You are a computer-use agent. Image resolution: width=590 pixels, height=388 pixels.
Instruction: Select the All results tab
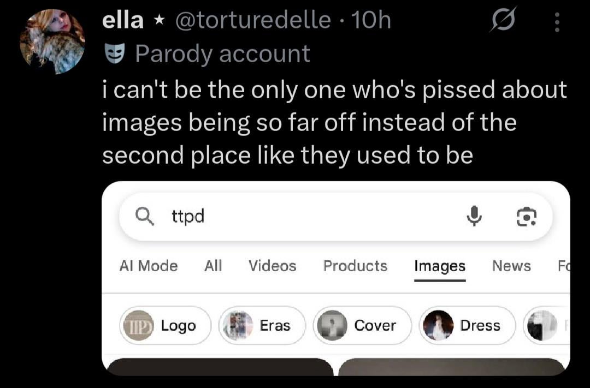pos(213,266)
